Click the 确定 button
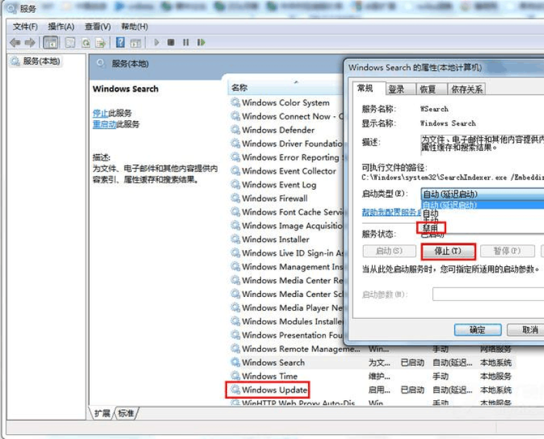Screen dimensions: 544x439 click(477, 330)
